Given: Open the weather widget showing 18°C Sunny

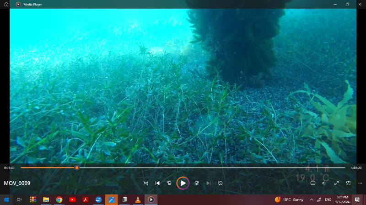Looking at the screenshot, I should (x=289, y=200).
